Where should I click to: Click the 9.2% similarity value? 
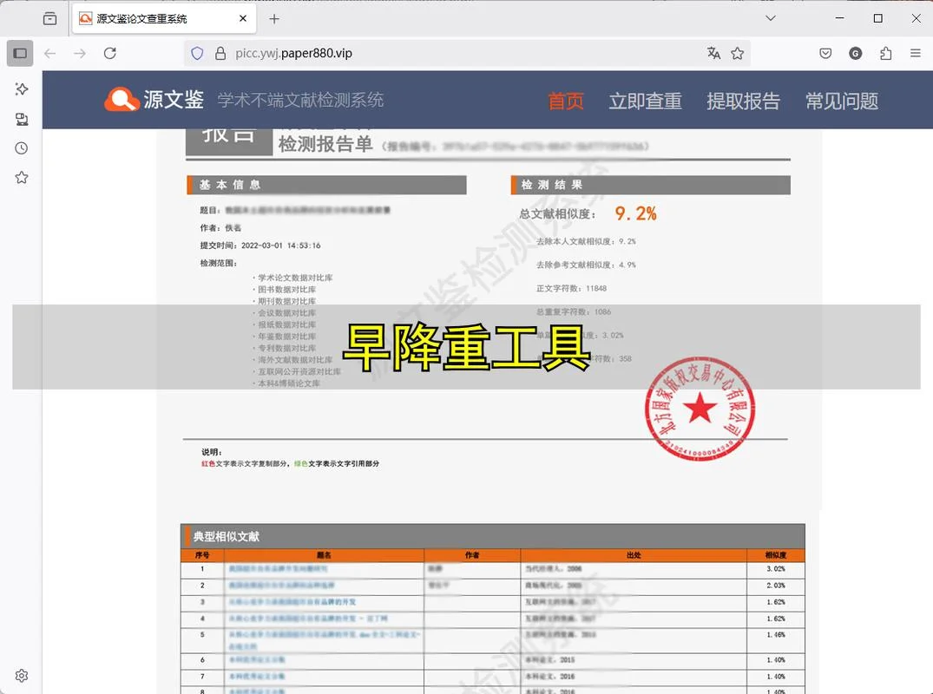tap(635, 213)
